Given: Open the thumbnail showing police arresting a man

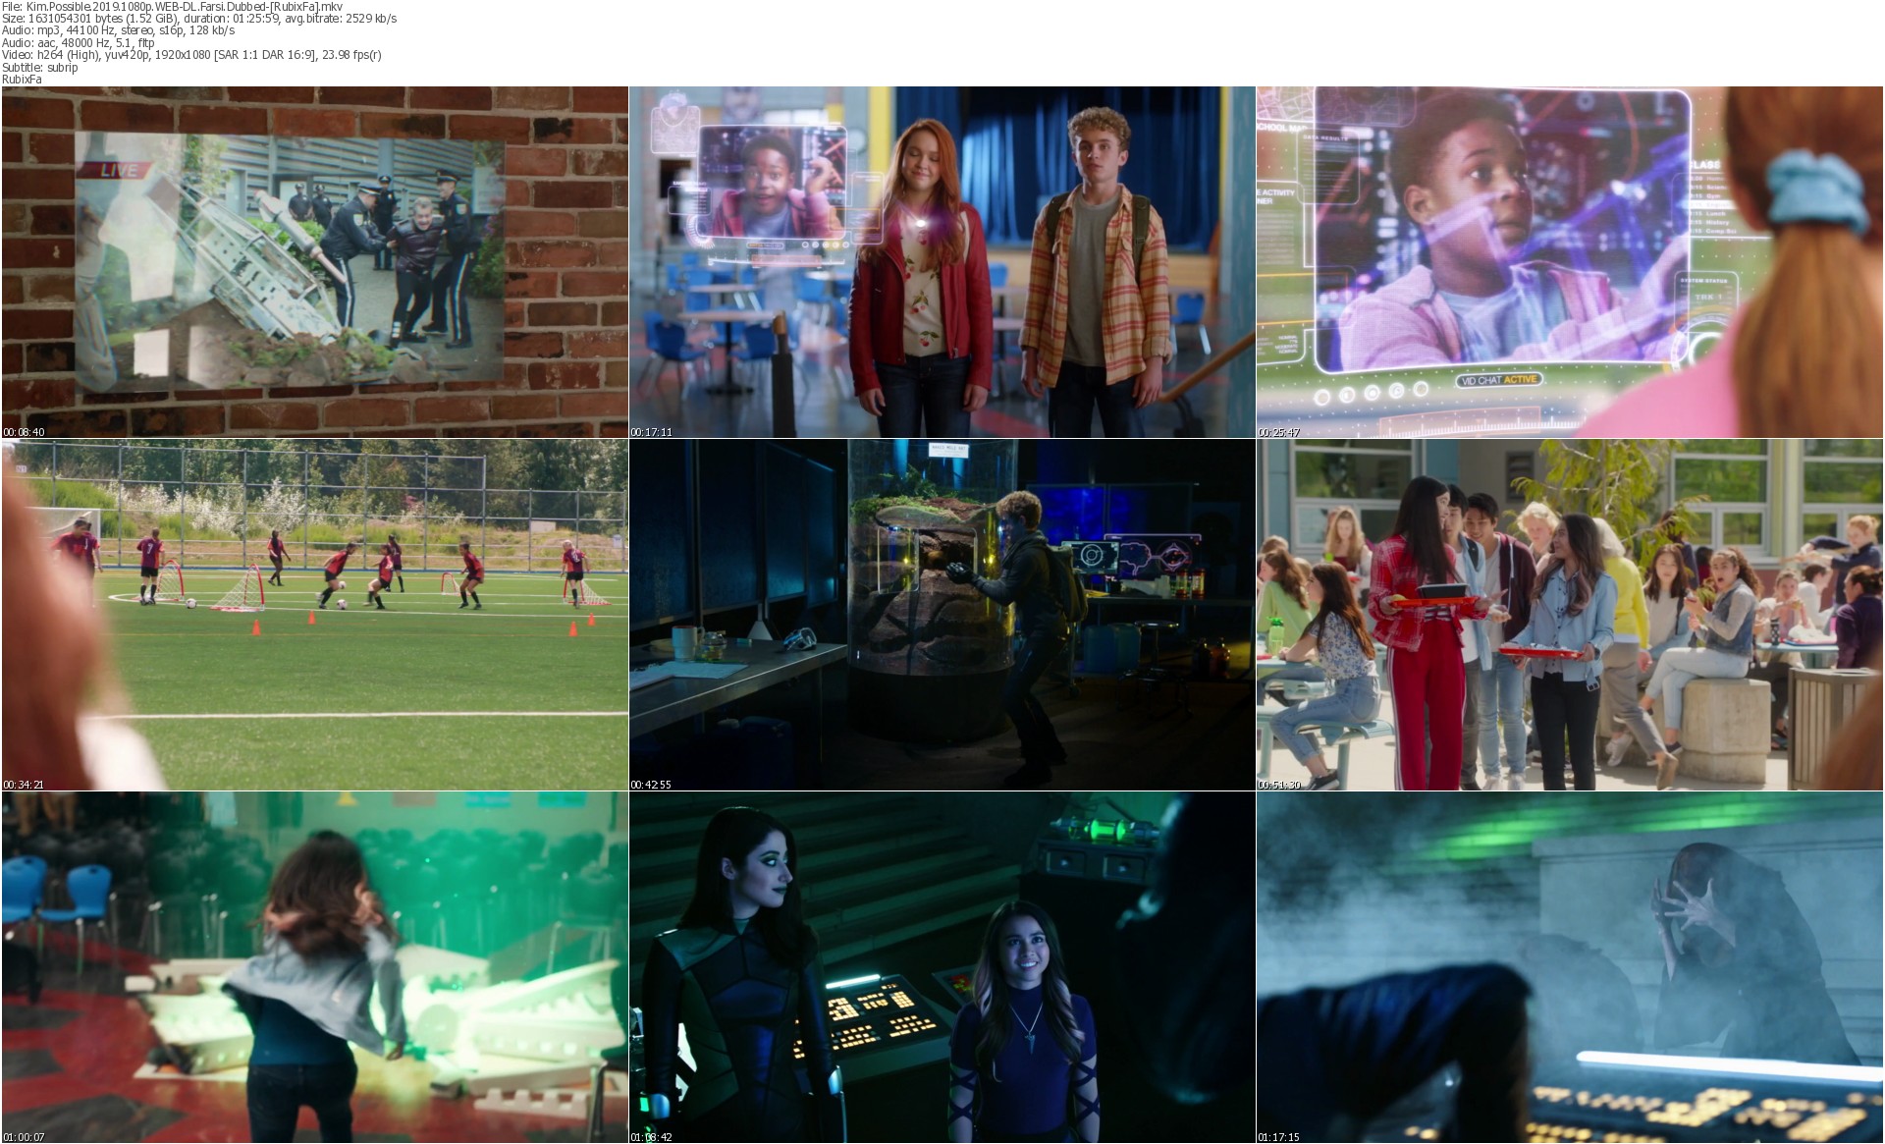Looking at the screenshot, I should click(315, 262).
